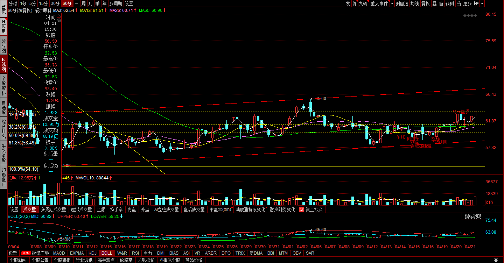
Task: Click the 61.8%(58.49) Fibonacci level label
Action: (x=22, y=143)
